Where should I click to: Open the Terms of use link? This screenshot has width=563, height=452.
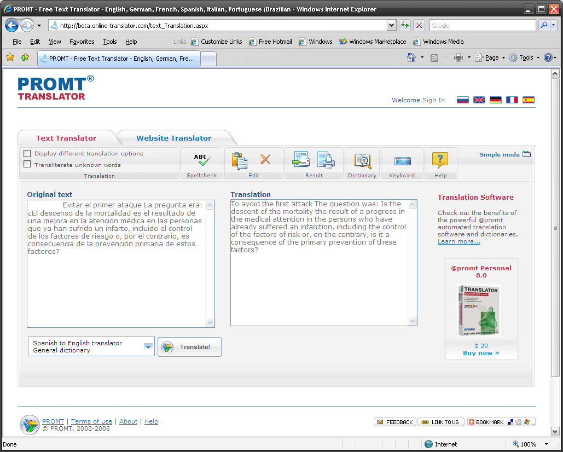91,421
